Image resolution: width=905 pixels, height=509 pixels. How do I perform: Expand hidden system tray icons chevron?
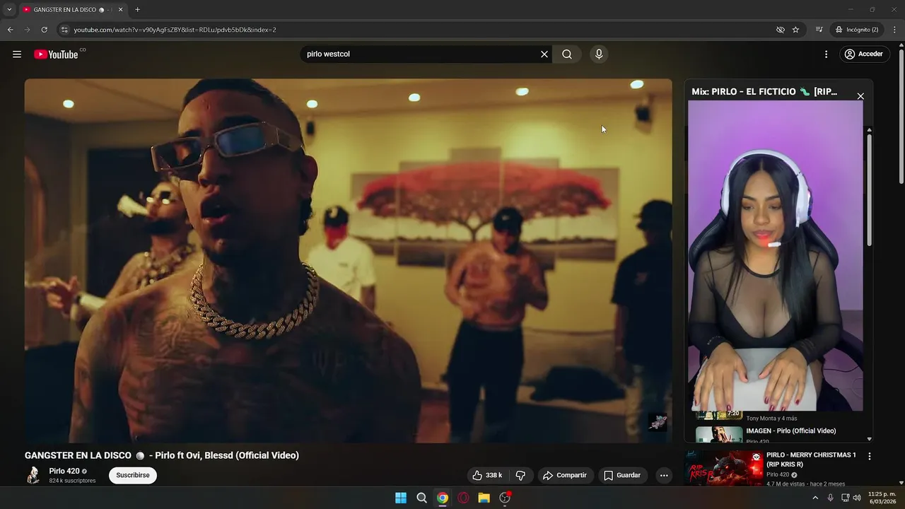(815, 498)
